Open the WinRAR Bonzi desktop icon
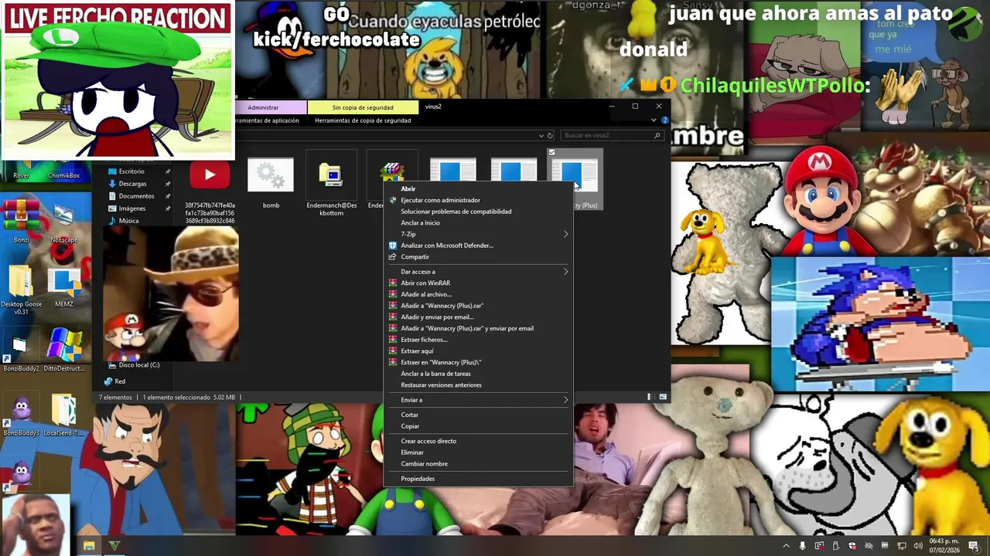The height and width of the screenshot is (556, 990). [x=21, y=216]
